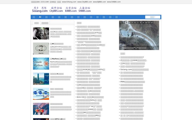The image size is (192, 120).
Task: Open the headline with "2025" and "1140"
Action: coord(91,45)
